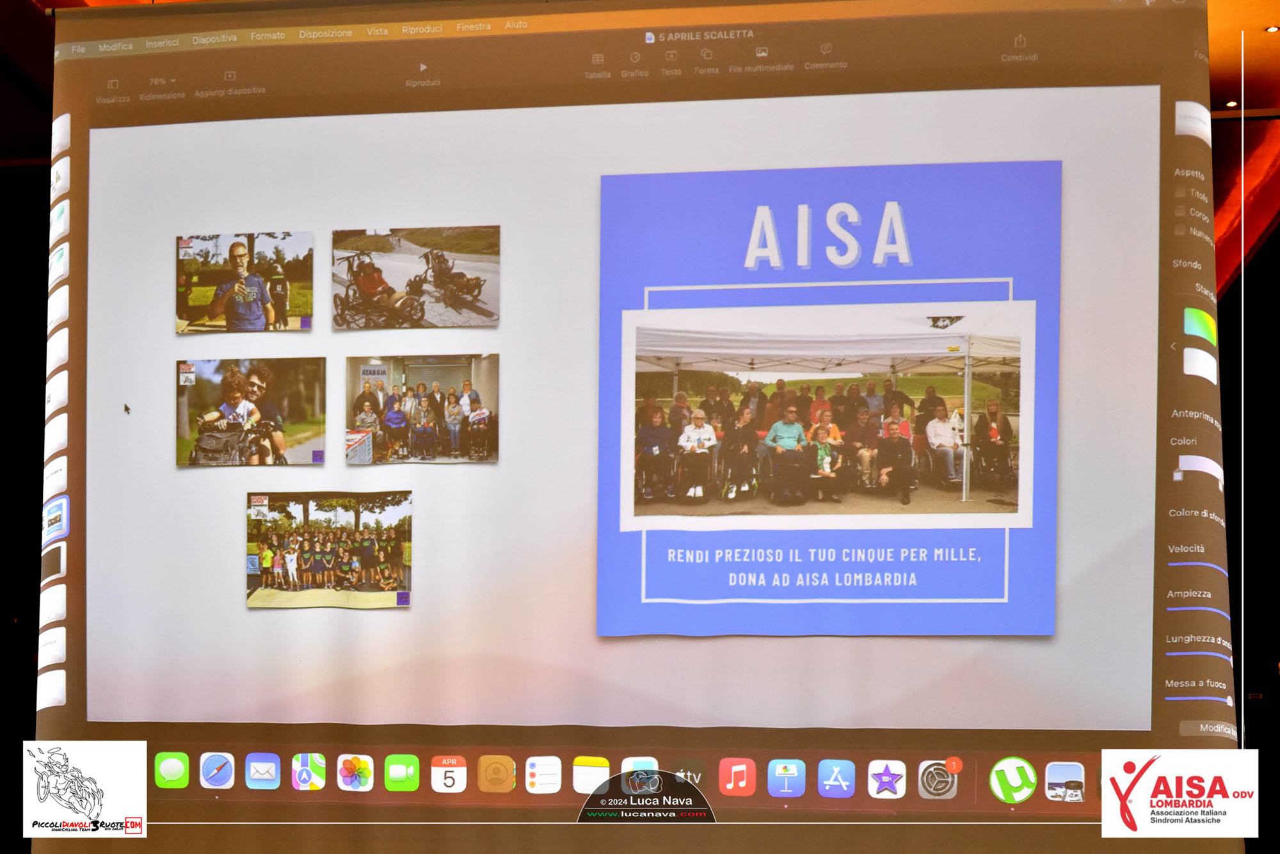
Task: Open the Visualizza view icon in toolbar
Action: tap(113, 85)
